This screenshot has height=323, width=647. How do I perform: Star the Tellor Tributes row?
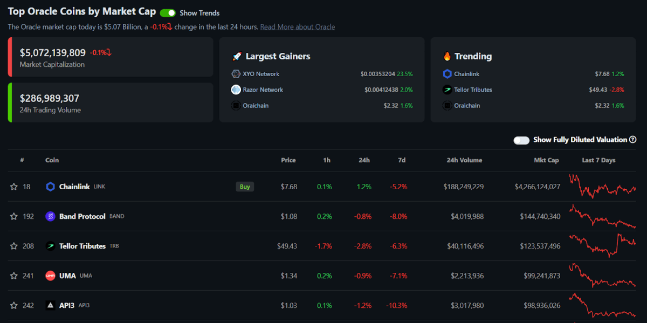14,246
